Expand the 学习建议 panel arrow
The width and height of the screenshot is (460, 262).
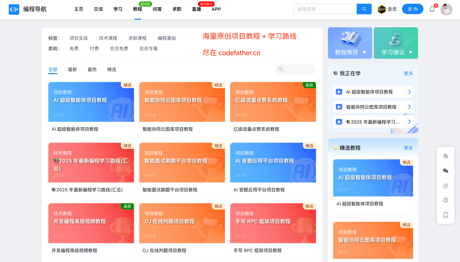[411, 52]
